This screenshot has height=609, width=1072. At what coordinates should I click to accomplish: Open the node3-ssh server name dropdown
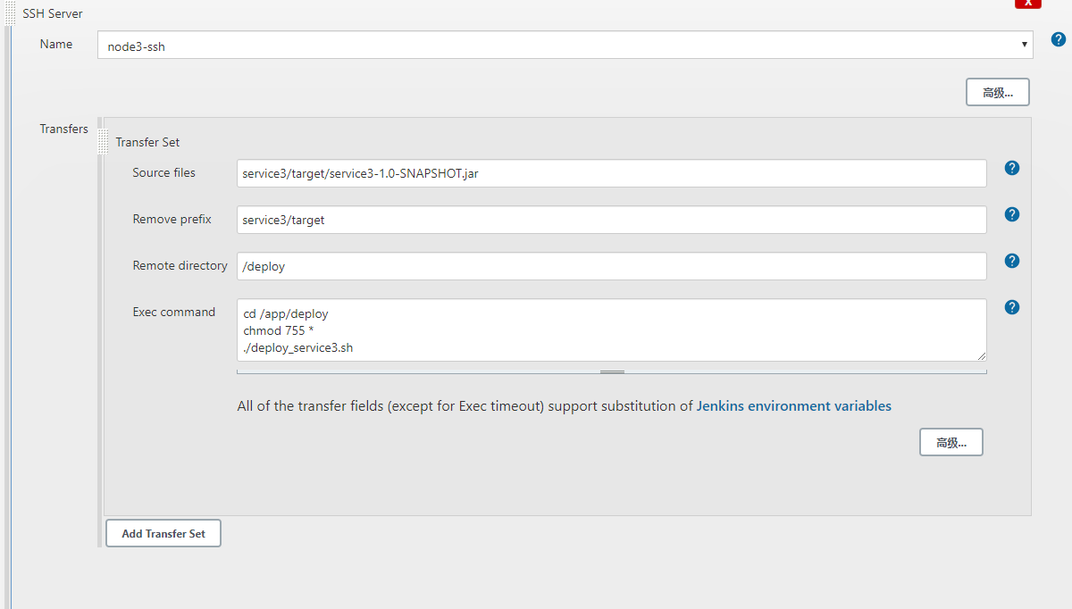click(x=1024, y=44)
